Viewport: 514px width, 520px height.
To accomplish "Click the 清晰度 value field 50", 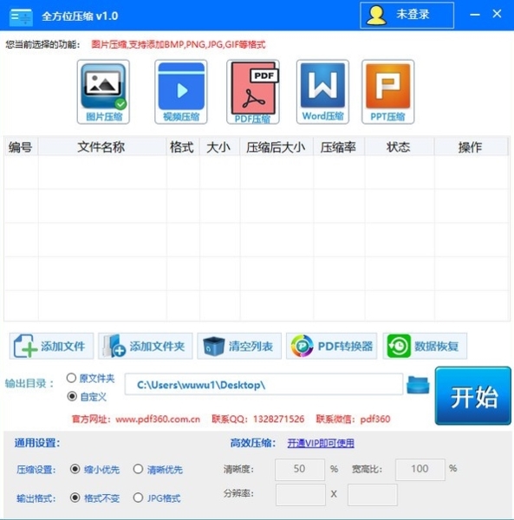I will [300, 469].
